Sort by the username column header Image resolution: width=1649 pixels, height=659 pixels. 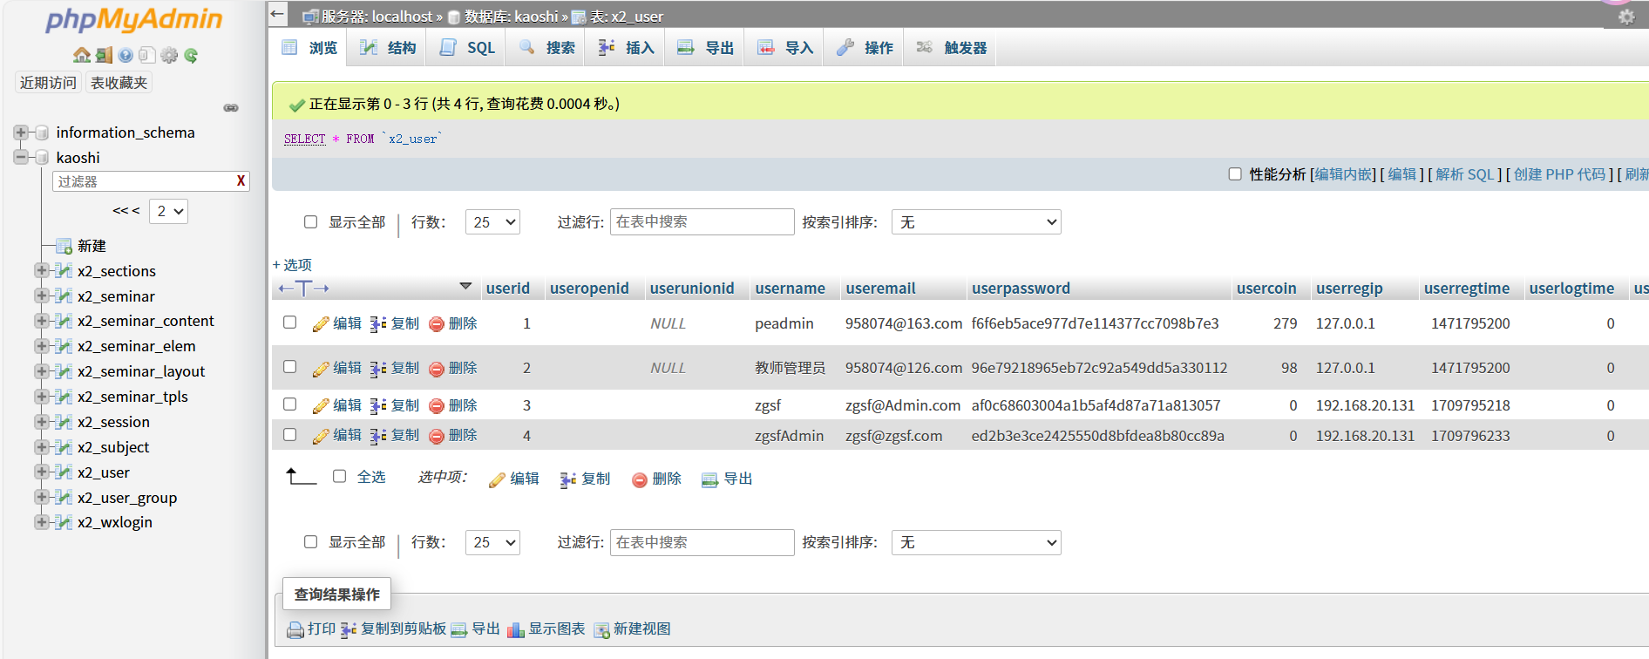tap(790, 289)
